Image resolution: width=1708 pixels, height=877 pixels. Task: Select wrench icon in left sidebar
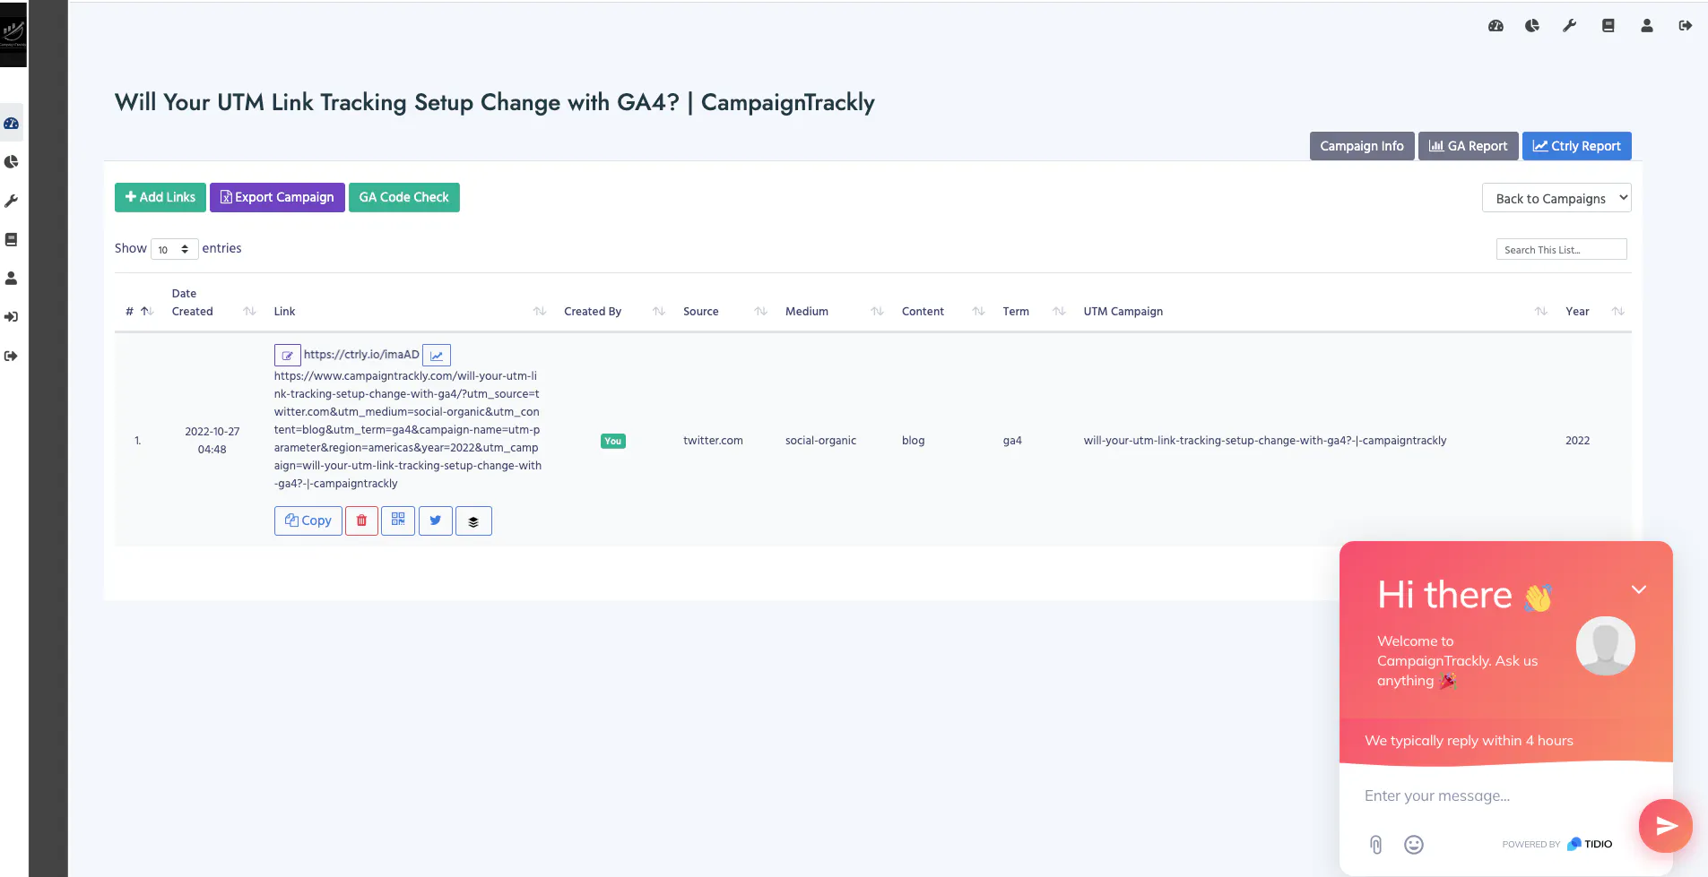[x=12, y=201]
